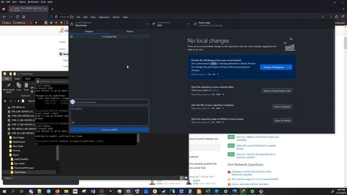Open Branch menu in GitHub Desktop
The height and width of the screenshot is (195, 347).
point(116,17)
